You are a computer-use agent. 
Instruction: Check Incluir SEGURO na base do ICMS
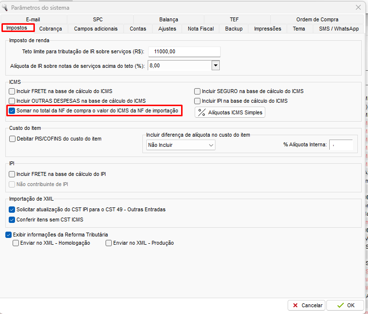click(198, 91)
